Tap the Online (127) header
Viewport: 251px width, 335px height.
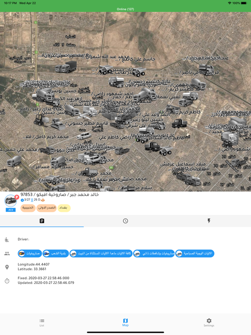point(125,9)
